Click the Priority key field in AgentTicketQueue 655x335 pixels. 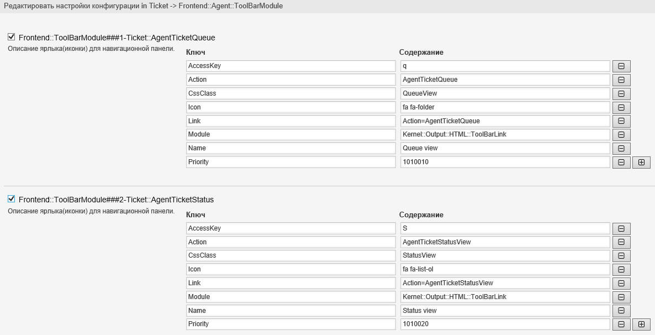[x=290, y=162]
